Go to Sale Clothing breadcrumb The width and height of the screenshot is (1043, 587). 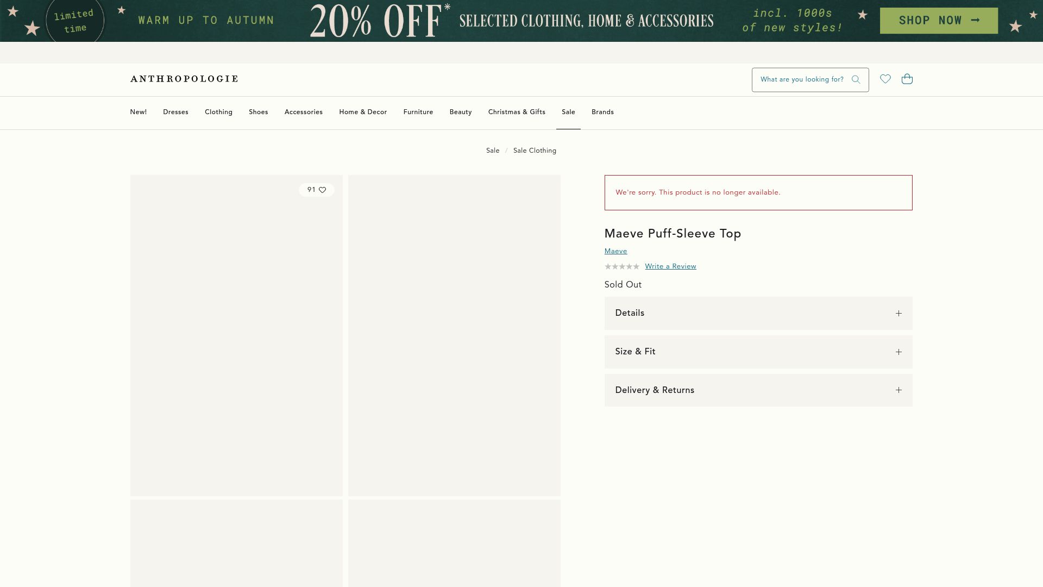coord(535,151)
